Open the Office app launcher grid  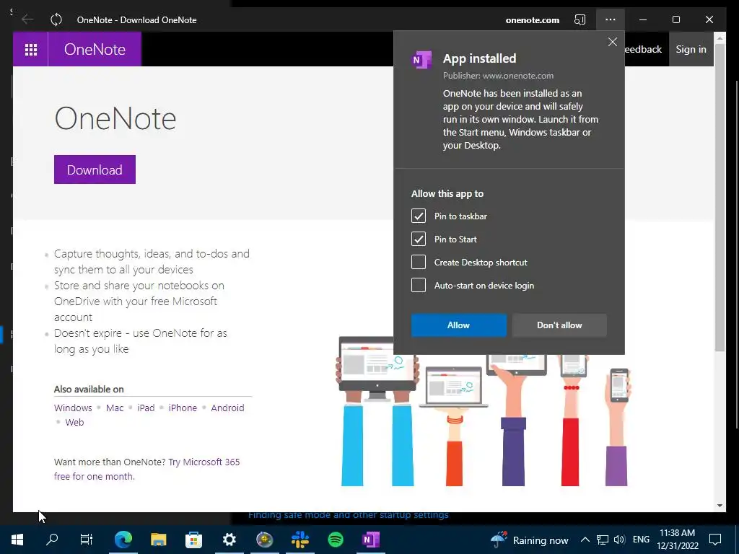(30, 50)
